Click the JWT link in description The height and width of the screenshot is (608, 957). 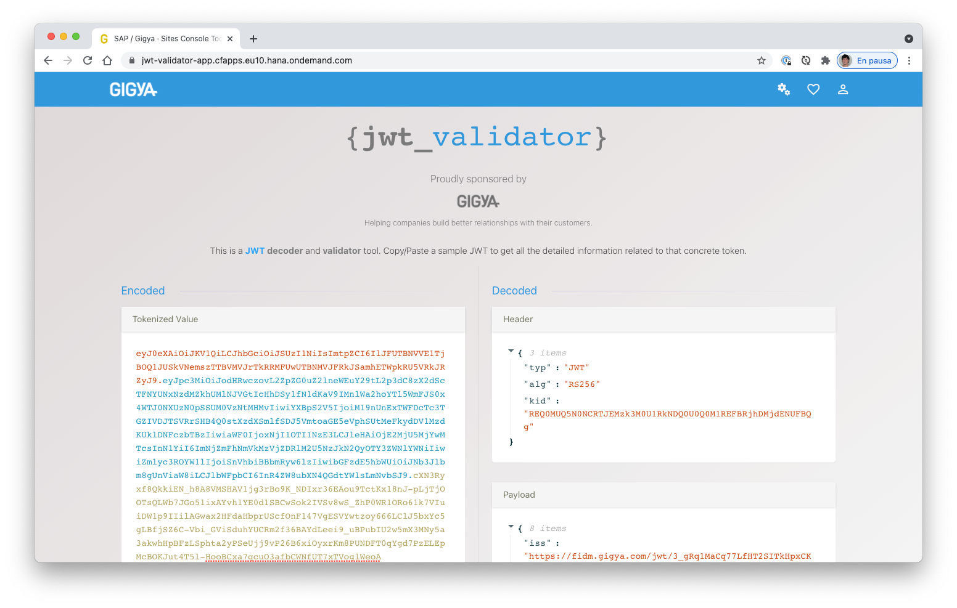click(x=255, y=251)
